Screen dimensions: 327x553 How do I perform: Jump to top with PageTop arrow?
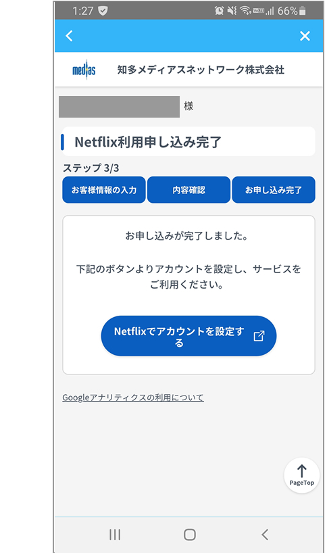301,475
